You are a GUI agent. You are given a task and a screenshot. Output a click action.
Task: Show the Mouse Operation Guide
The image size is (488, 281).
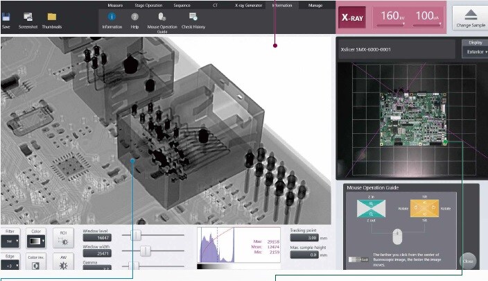coord(162,17)
